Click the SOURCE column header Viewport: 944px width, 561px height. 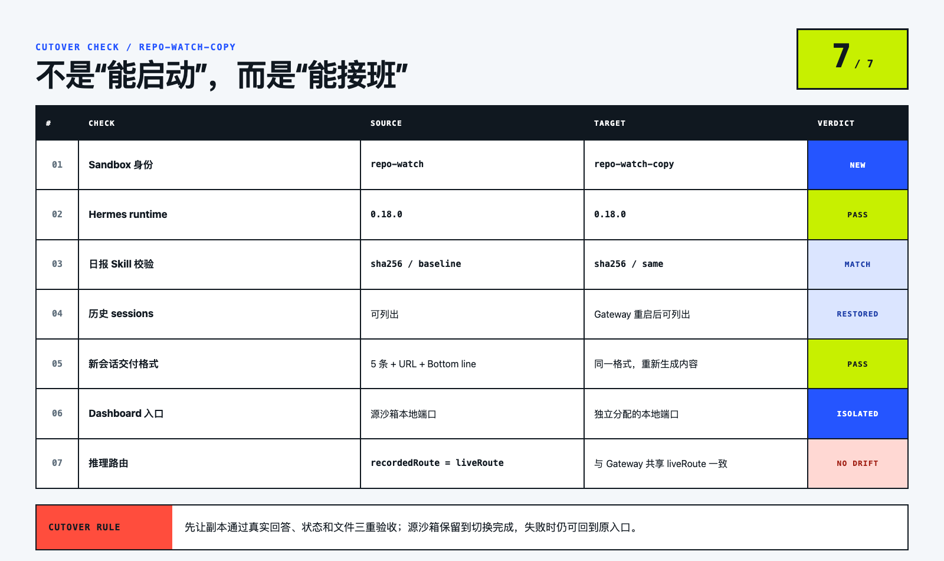point(386,123)
